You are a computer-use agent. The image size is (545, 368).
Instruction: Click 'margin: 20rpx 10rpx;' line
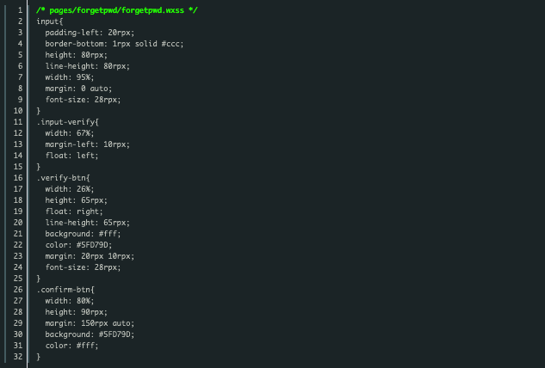tap(90, 256)
